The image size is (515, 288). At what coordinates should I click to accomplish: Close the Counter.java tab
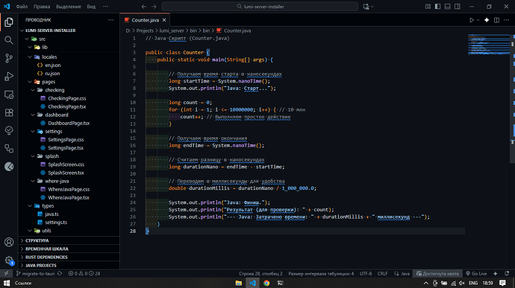164,20
